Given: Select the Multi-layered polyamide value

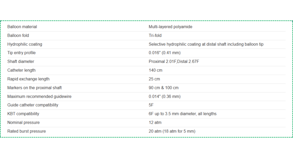Looking at the screenshot, I should pos(170,27).
